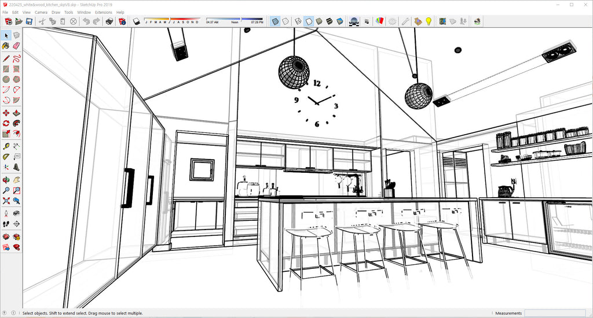Activate the Axes tool
593x318 pixels.
(x=6, y=167)
